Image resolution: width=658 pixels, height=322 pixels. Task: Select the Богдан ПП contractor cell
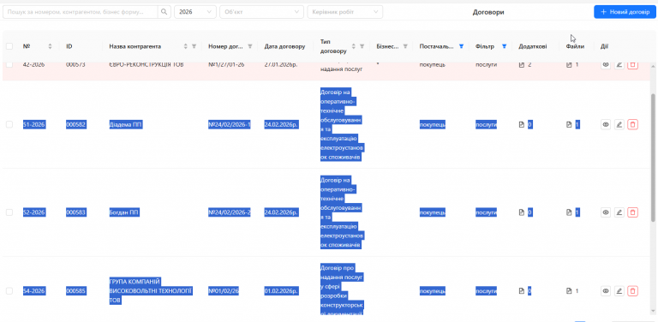pyautogui.click(x=124, y=212)
